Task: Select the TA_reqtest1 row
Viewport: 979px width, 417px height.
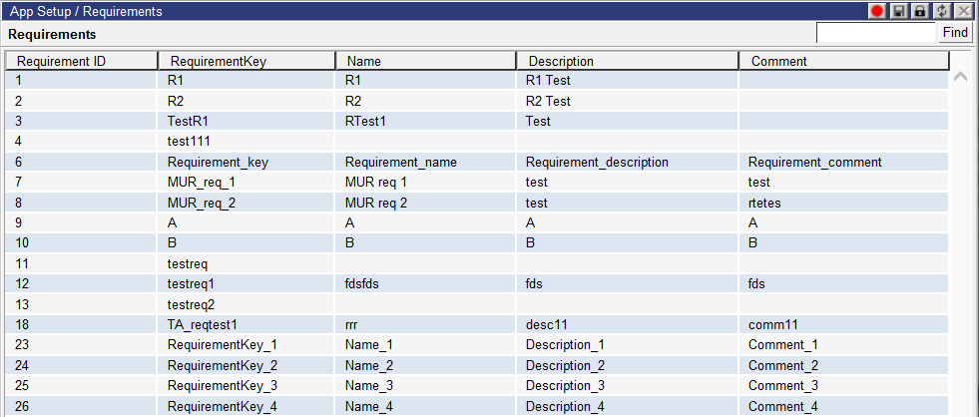Action: [x=477, y=324]
